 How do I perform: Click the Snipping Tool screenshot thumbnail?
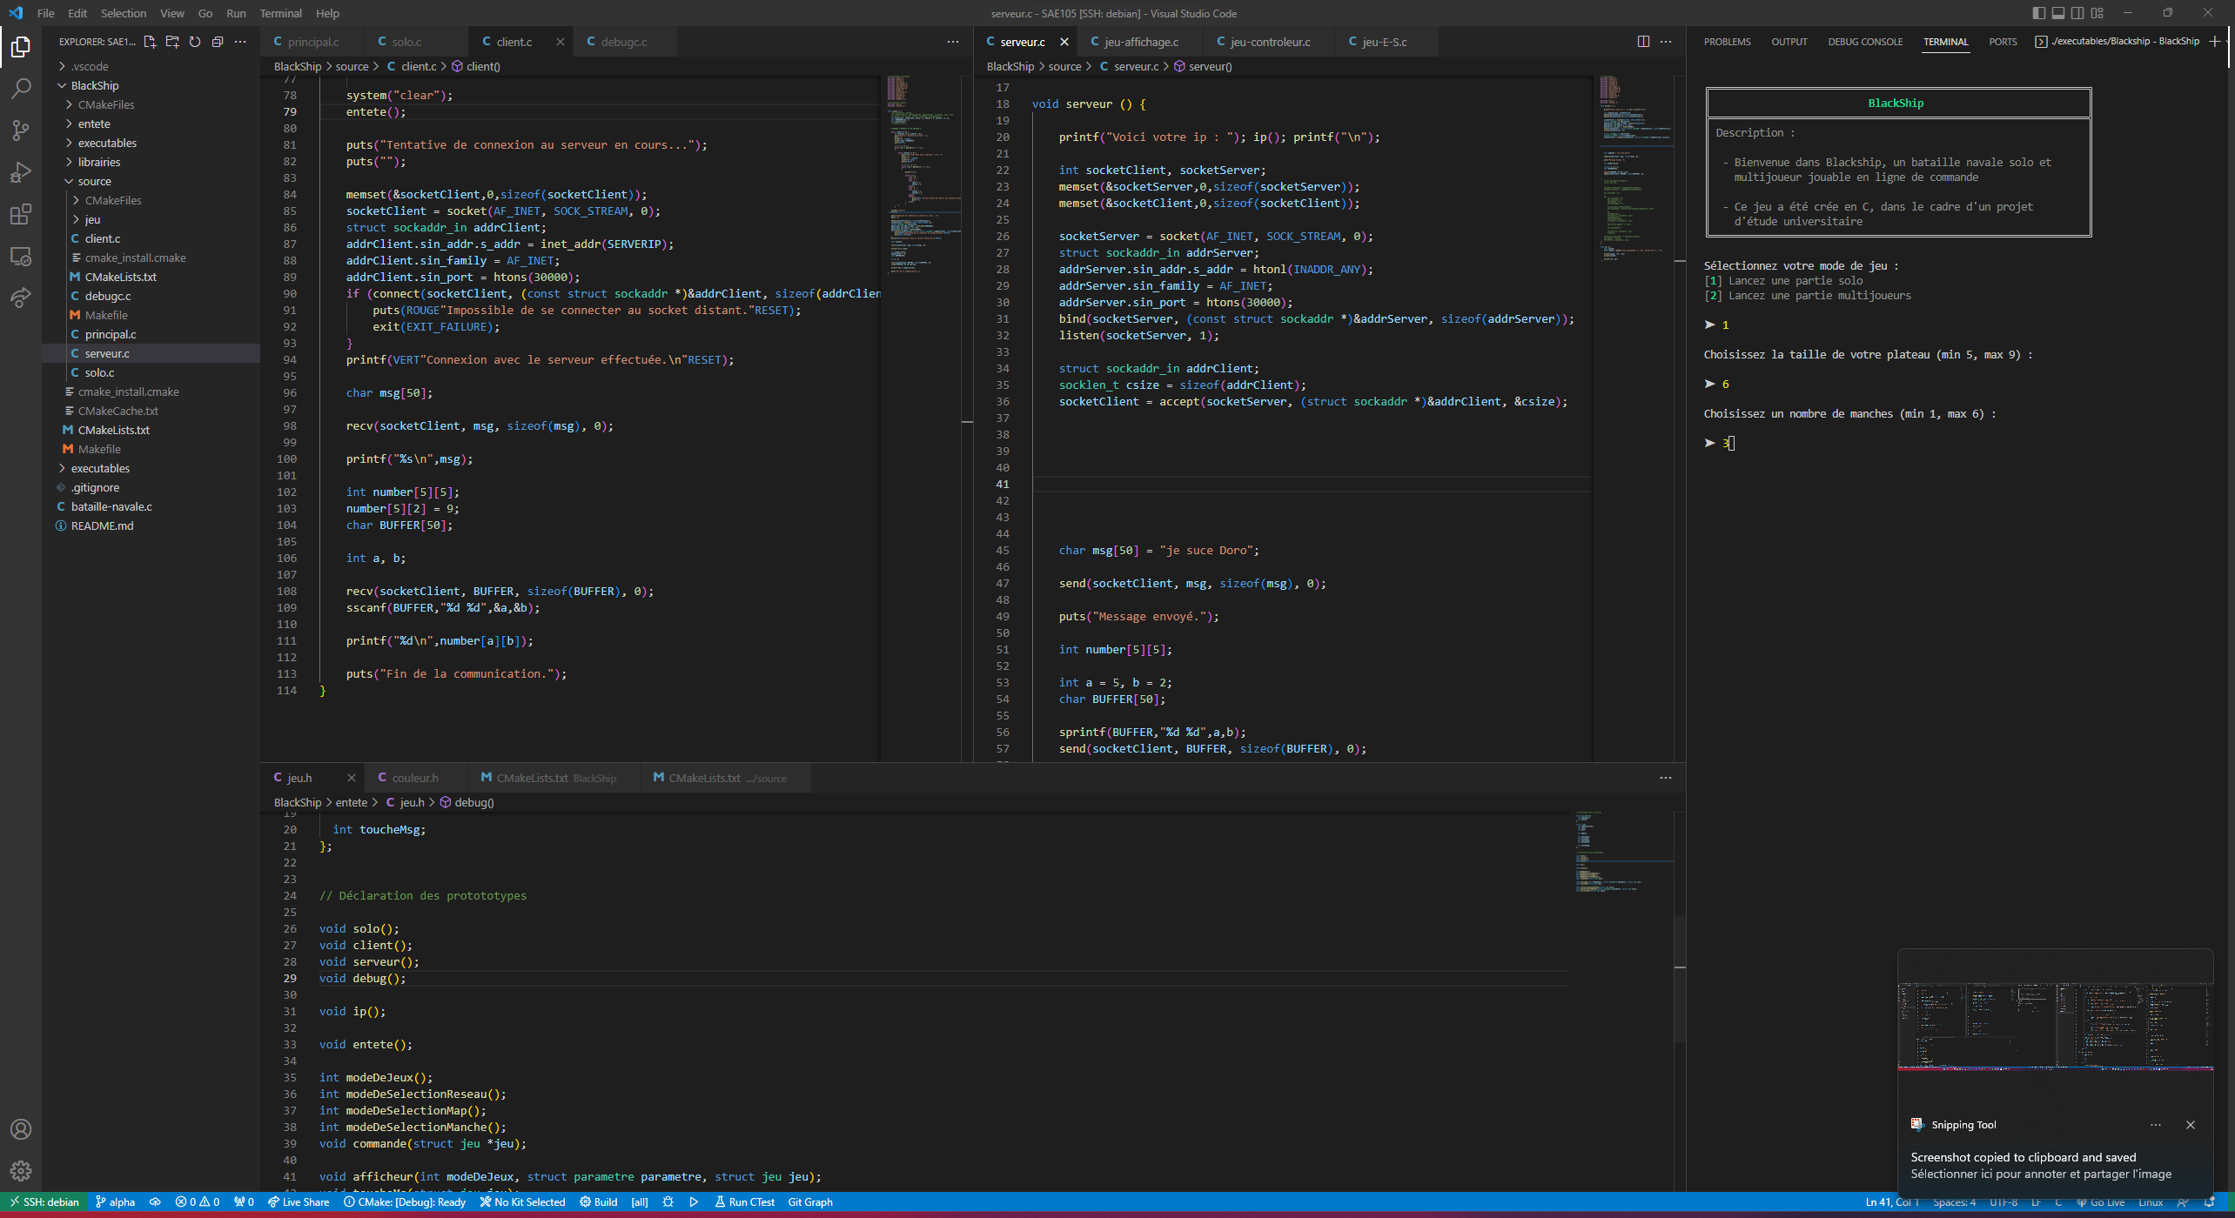[x=2055, y=1027]
